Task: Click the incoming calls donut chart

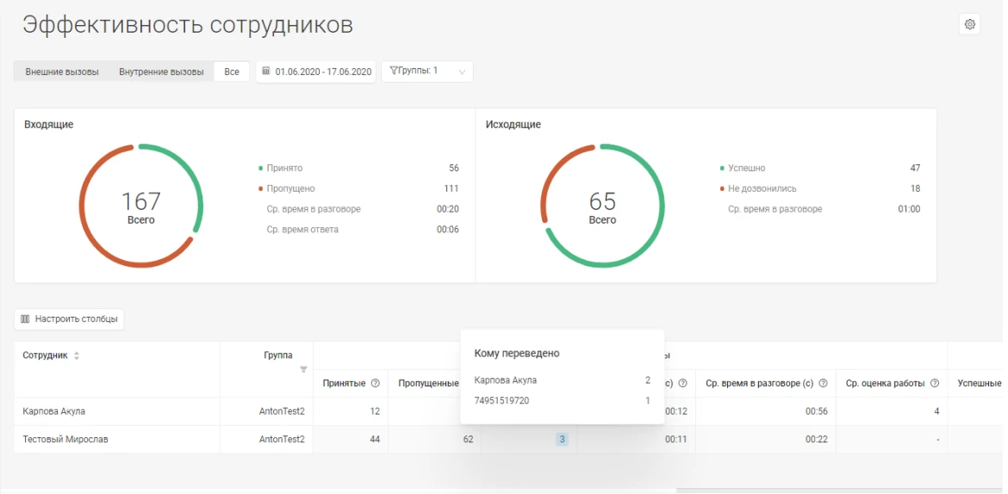Action: click(x=140, y=206)
